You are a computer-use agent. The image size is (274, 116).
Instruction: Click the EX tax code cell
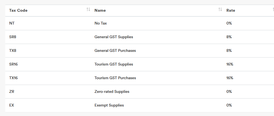[x=12, y=105]
